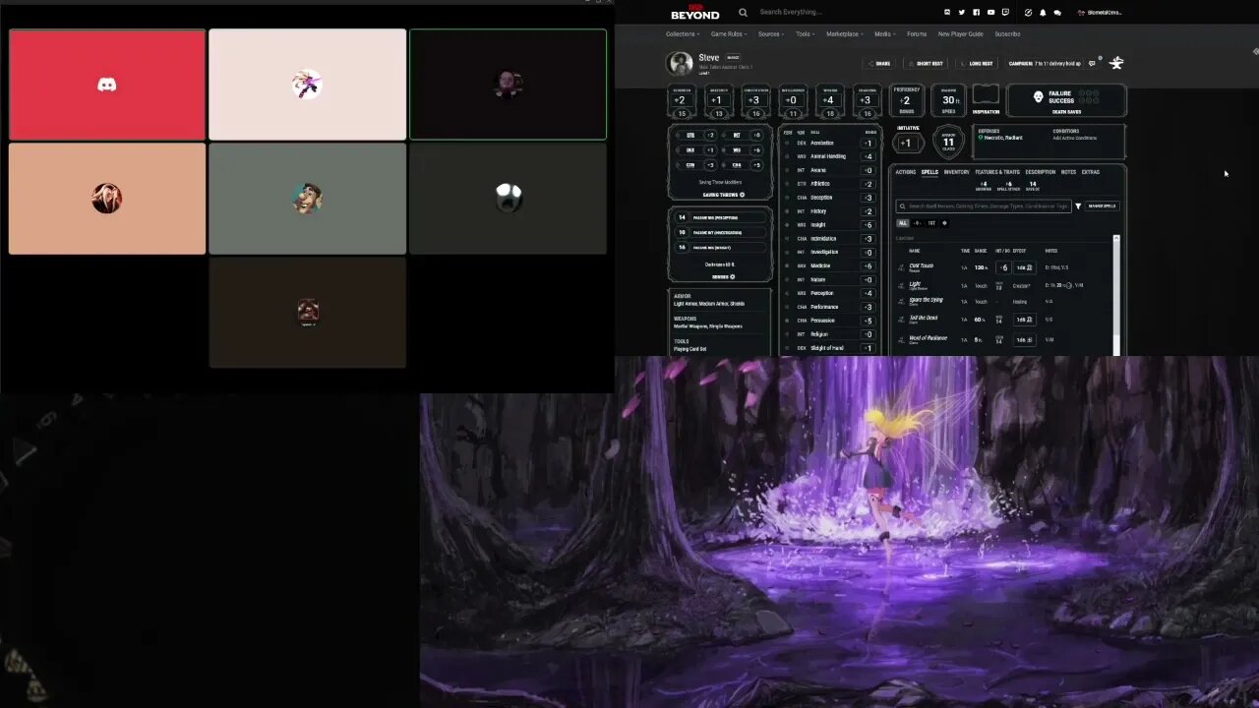Roll the Cold Touch +6 to hit

pos(1003,267)
